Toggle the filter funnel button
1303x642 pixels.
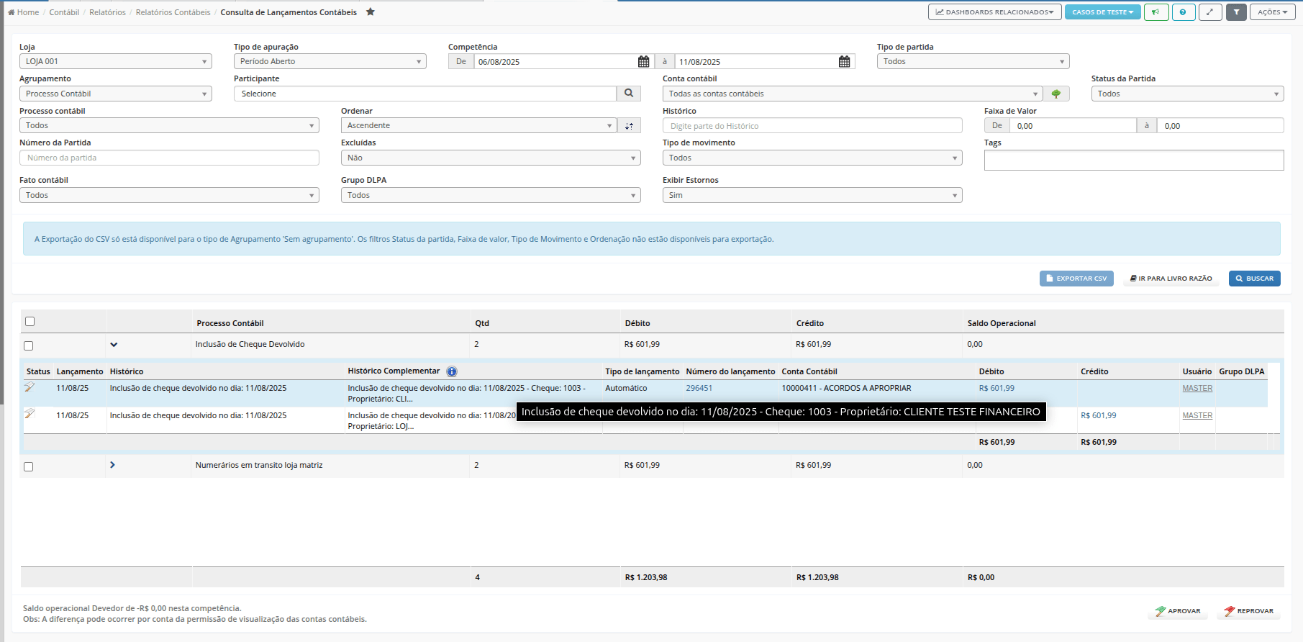tap(1236, 12)
